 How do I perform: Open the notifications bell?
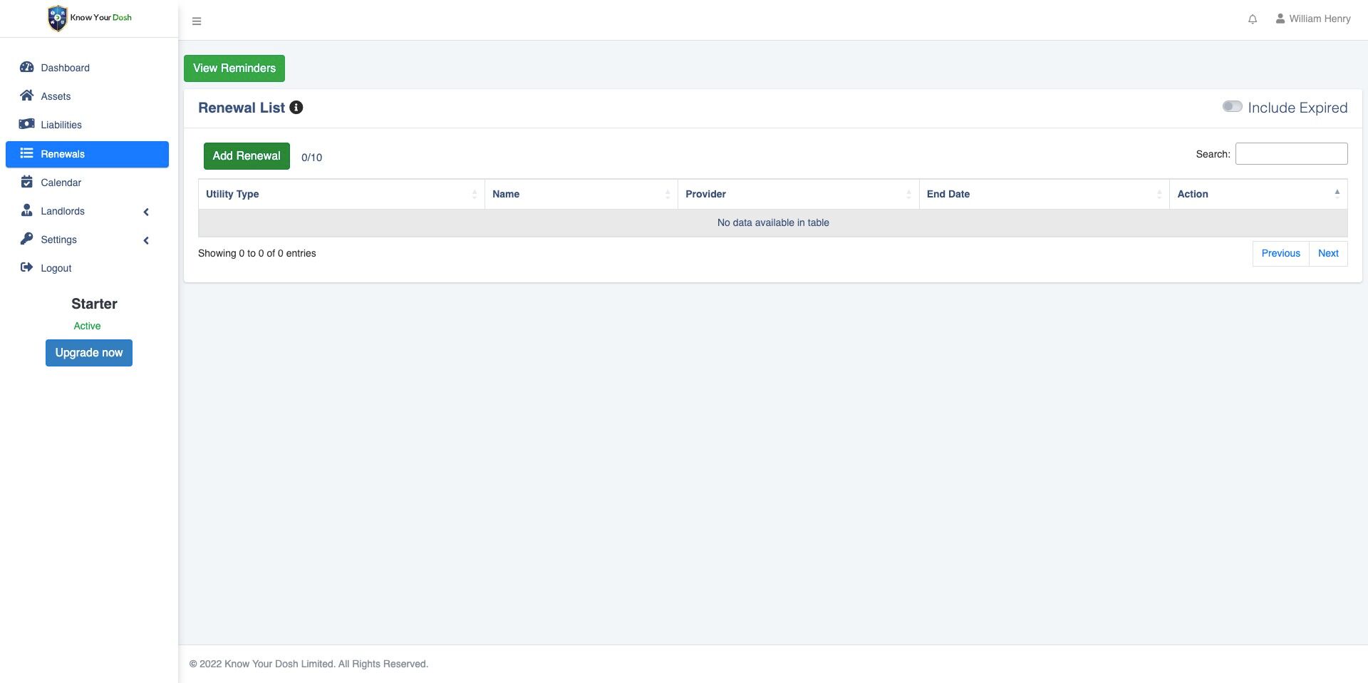[x=1253, y=19]
